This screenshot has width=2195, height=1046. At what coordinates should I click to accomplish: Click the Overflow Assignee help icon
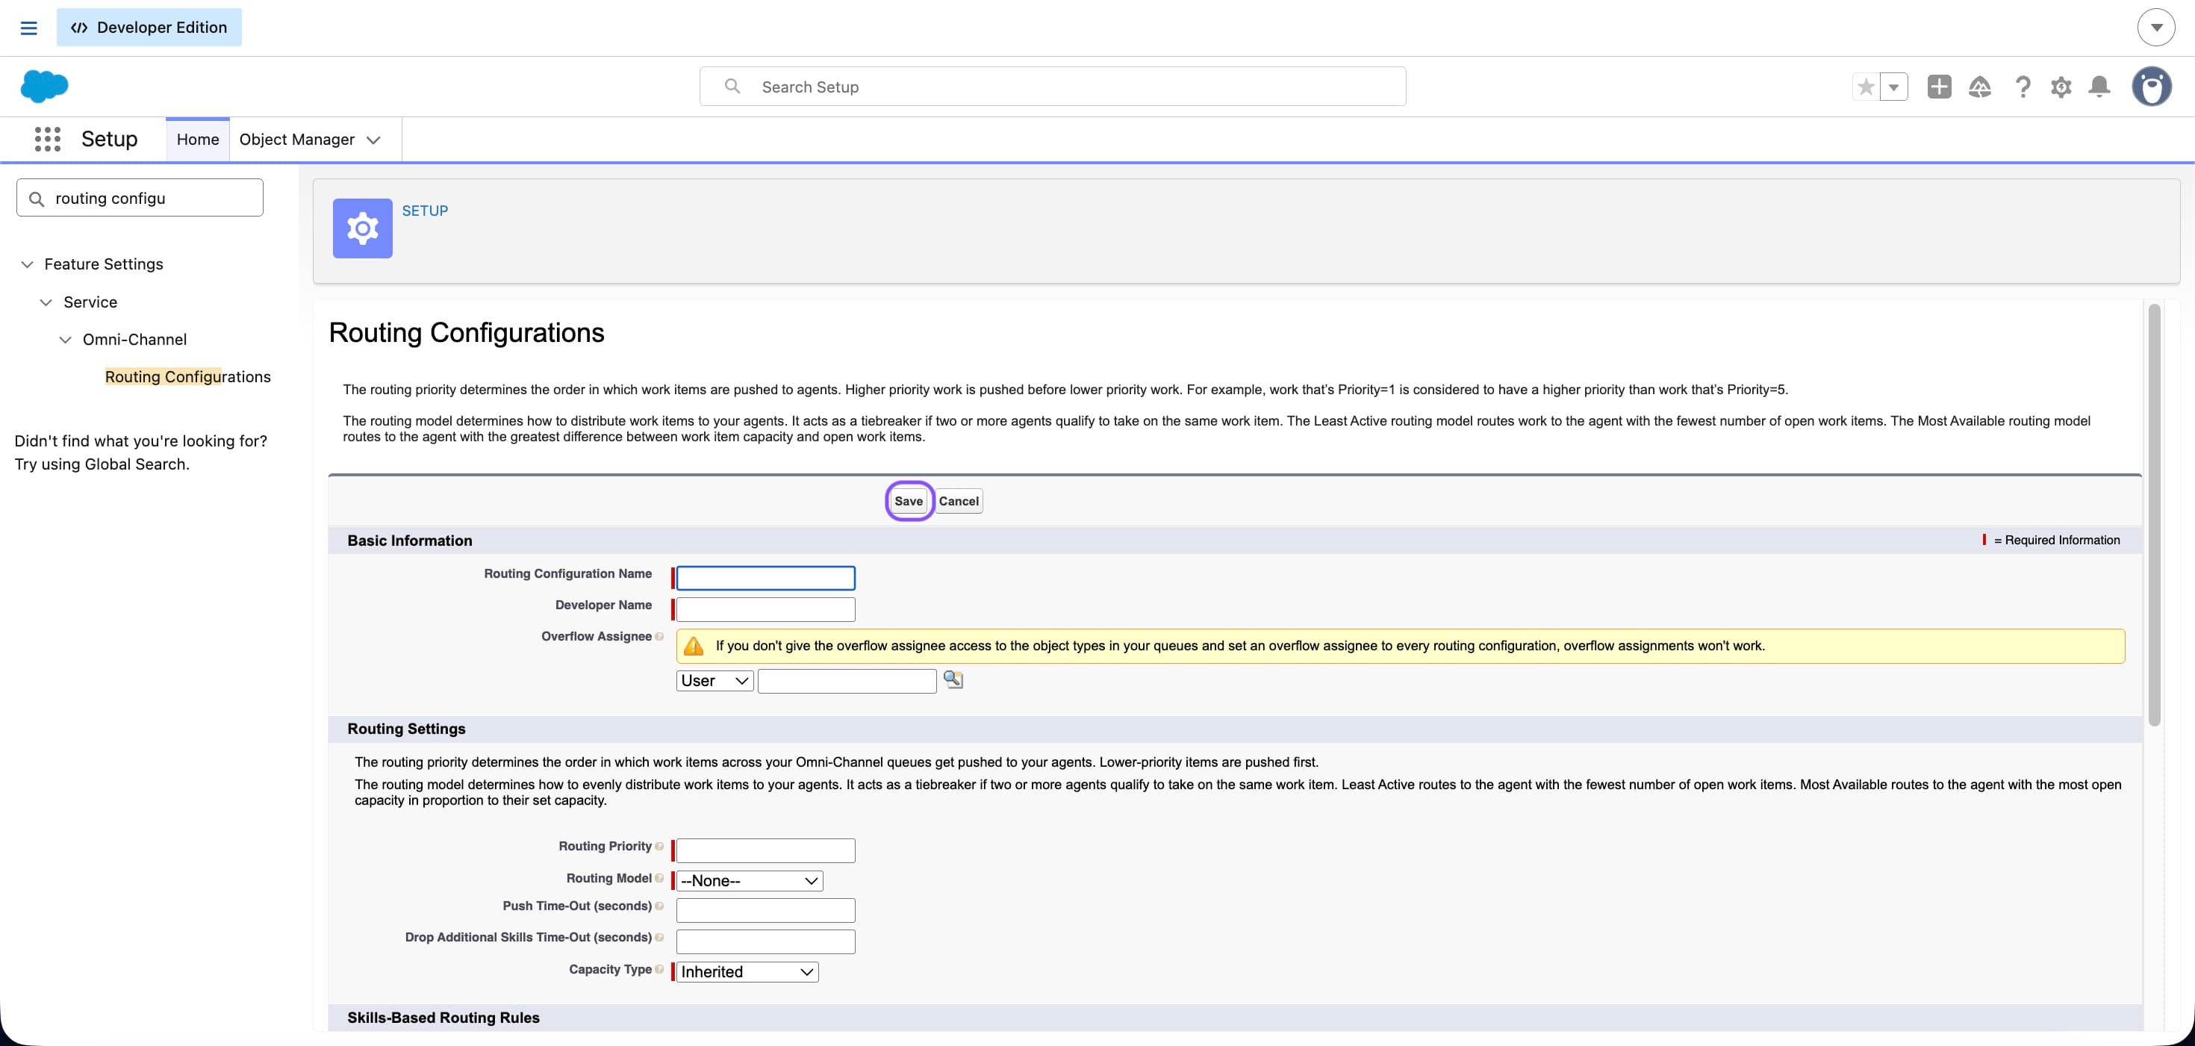click(x=659, y=636)
